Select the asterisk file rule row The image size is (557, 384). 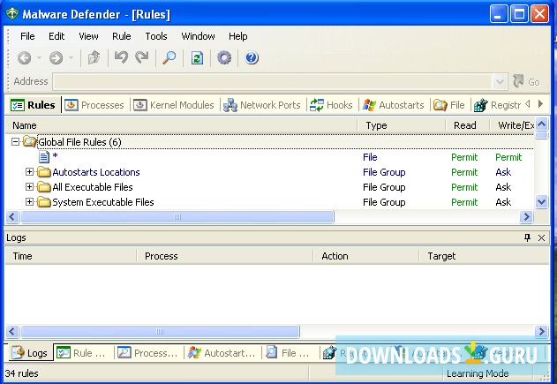(x=270, y=156)
